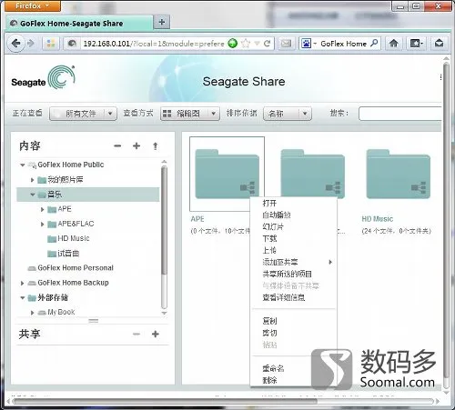The height and width of the screenshot is (410, 455).
Task: Click the 共享 panel plus icon
Action: point(156,334)
